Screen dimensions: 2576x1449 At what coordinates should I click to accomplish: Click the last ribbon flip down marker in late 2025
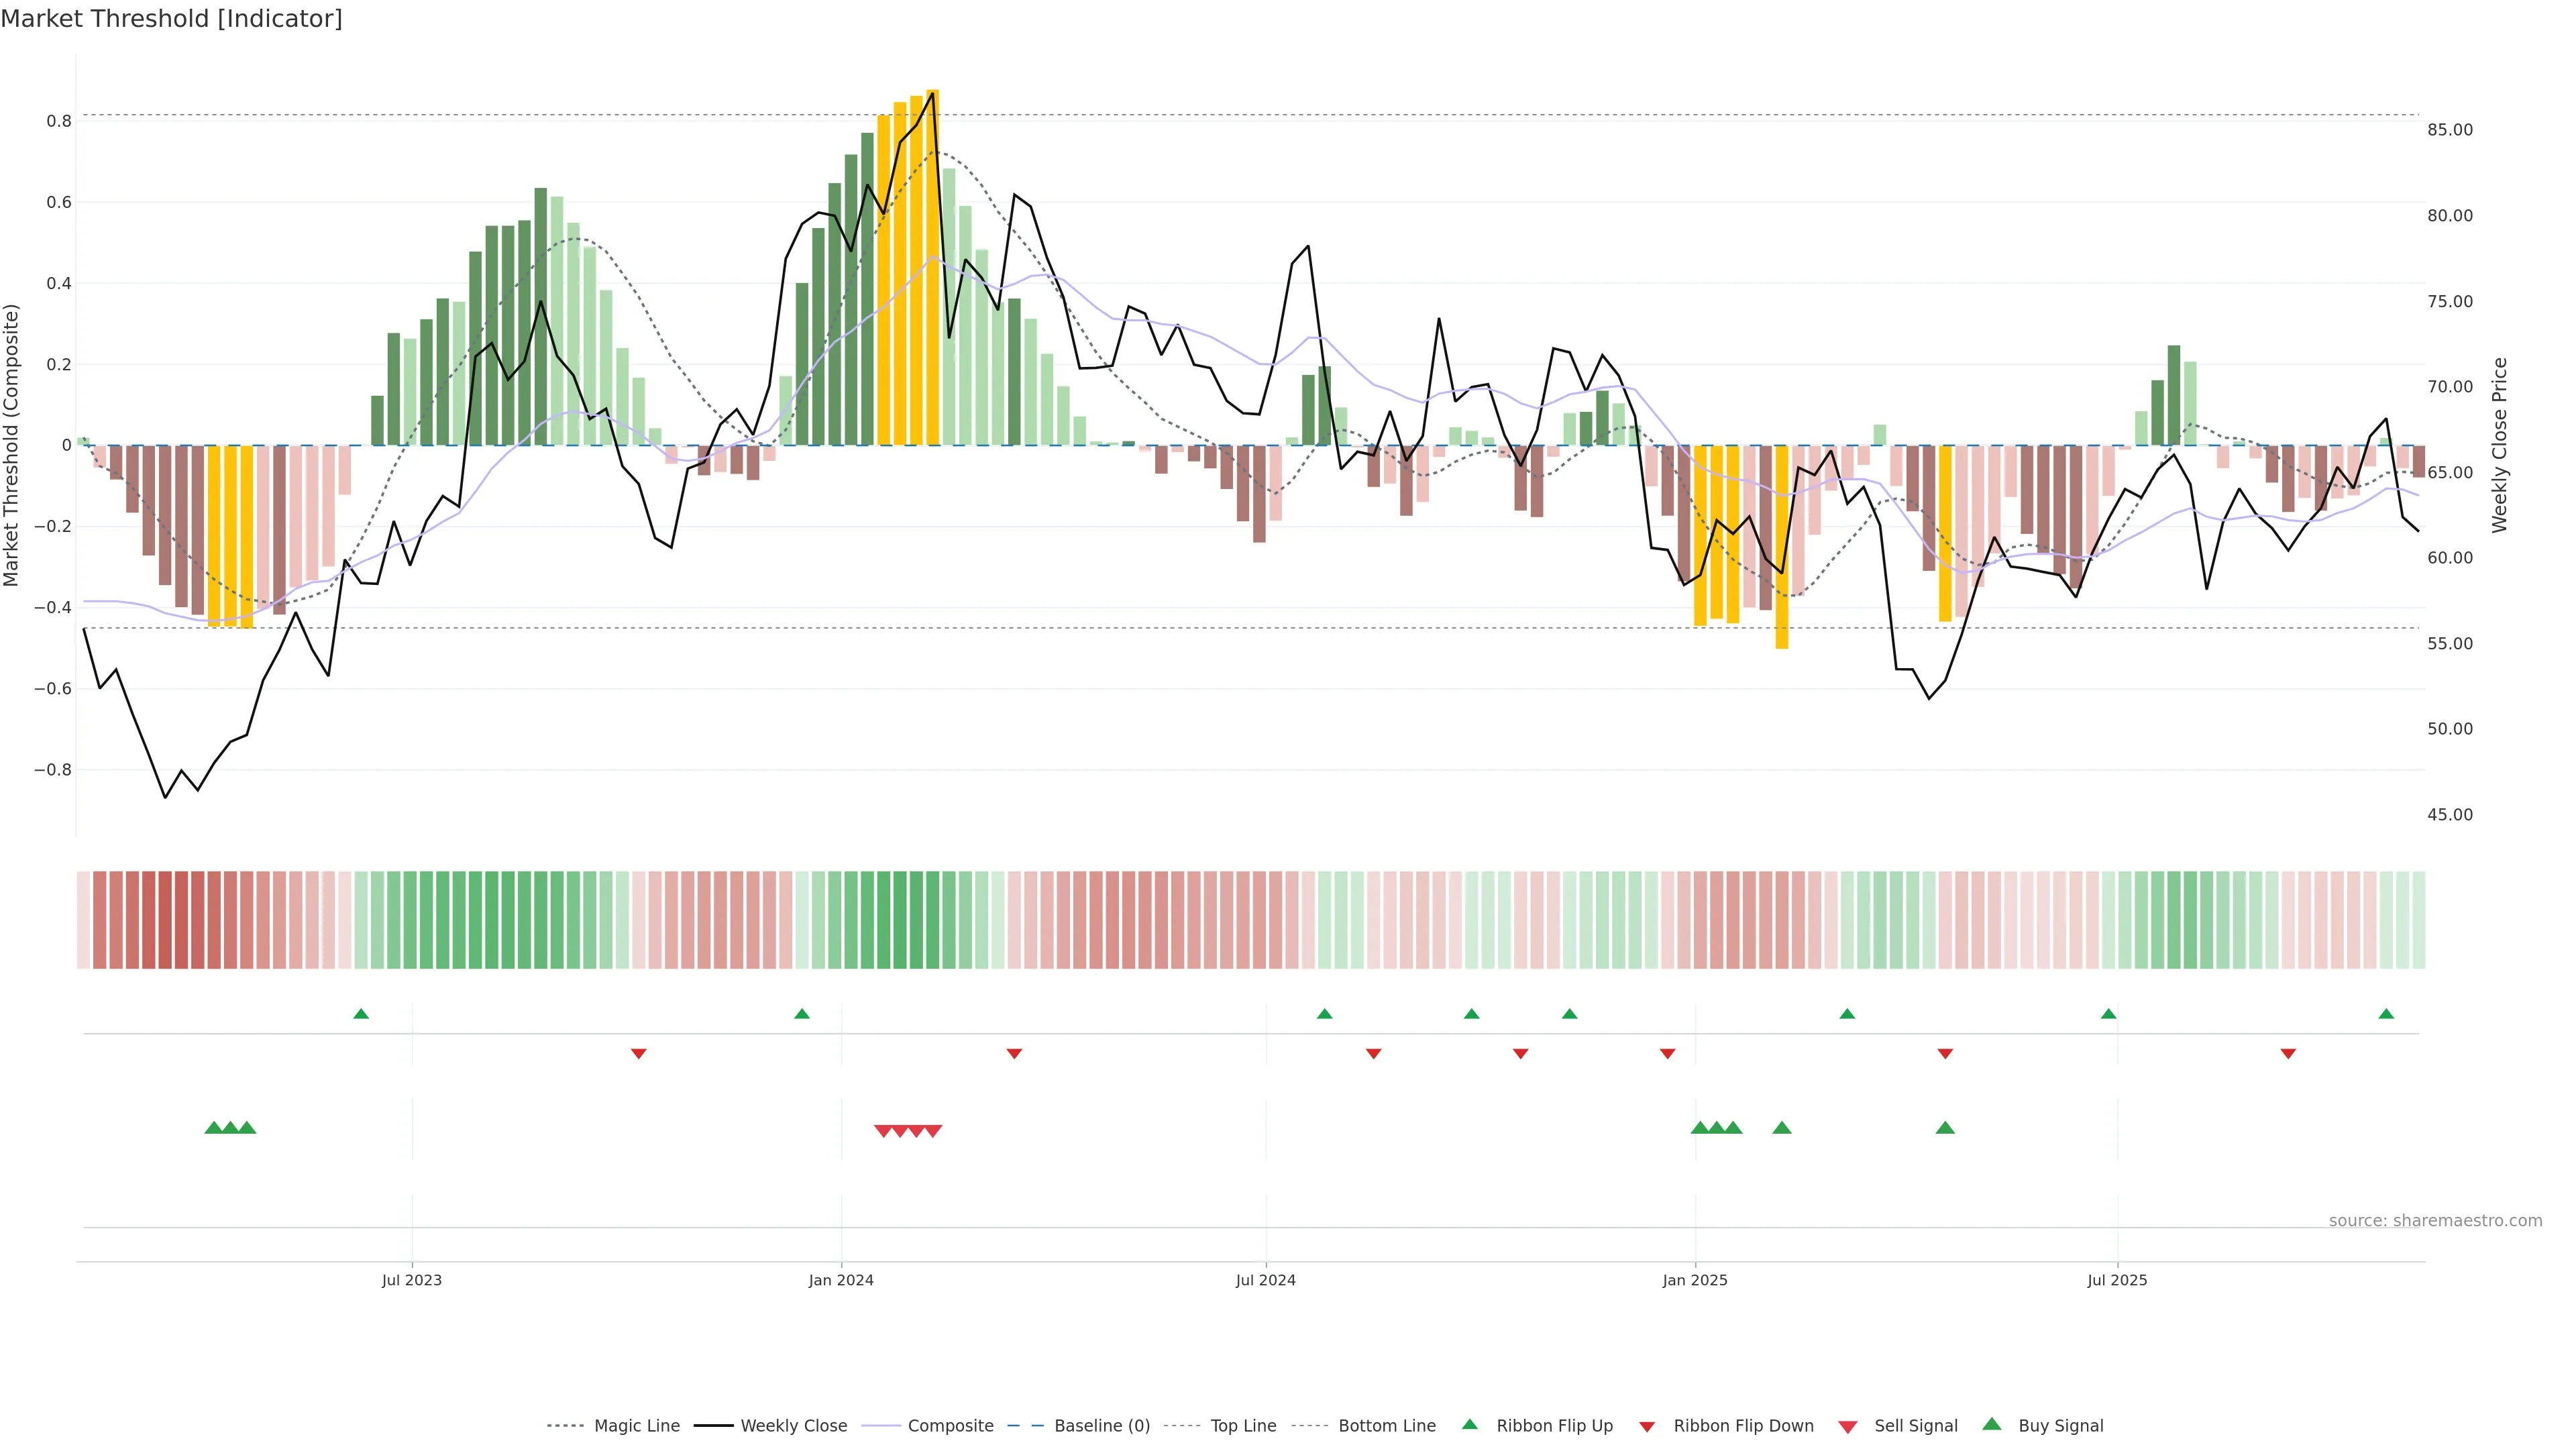coord(2288,1054)
